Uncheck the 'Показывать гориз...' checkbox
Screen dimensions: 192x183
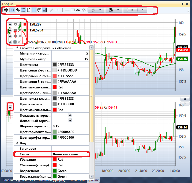pos(70,115)
